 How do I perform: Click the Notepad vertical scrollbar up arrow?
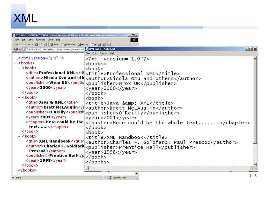(x=255, y=58)
